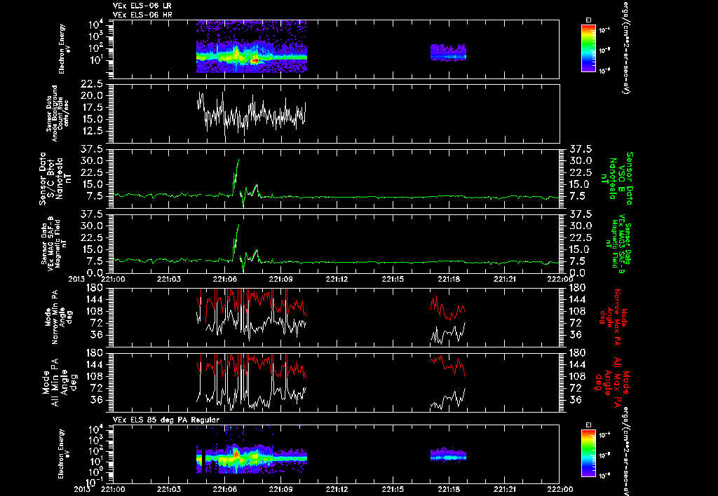Click the "221:03" tick on the middle time axis
This screenshot has width=718, height=496.
coord(169,279)
